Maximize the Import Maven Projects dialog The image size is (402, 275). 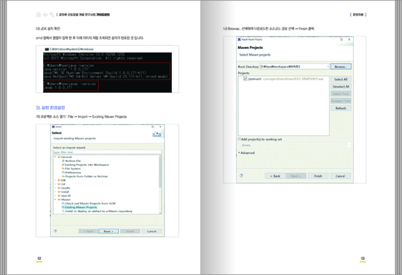click(341, 39)
